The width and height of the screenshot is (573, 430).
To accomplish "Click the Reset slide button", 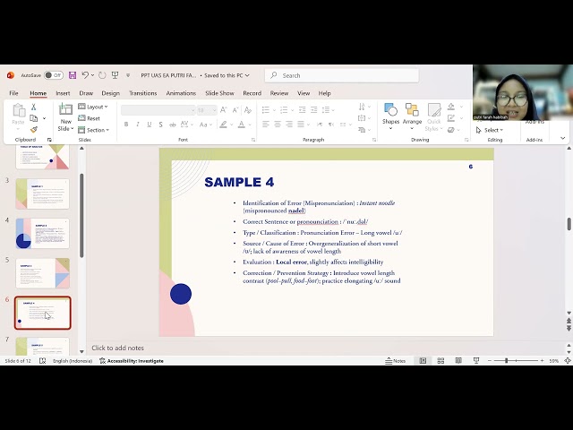I will pyautogui.click(x=90, y=118).
